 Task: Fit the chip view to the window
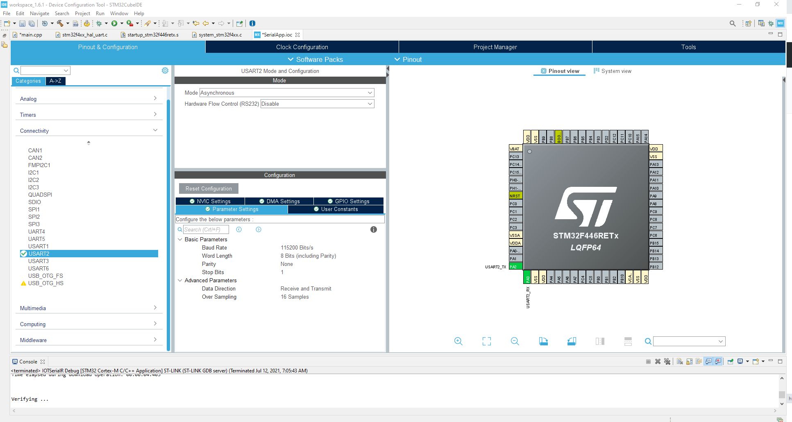pyautogui.click(x=486, y=341)
